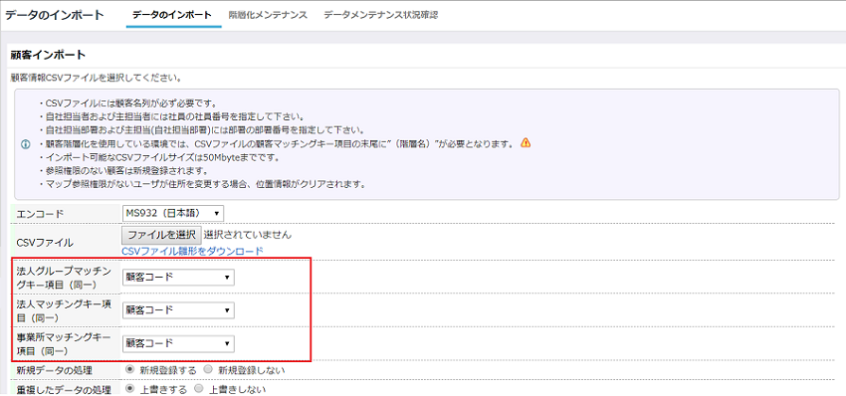Choose the 上書きする radio option
The height and width of the screenshot is (396, 846).
(x=129, y=388)
